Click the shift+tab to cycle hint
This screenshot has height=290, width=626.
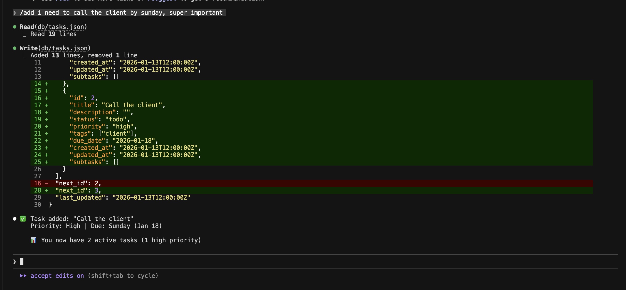[x=123, y=276]
